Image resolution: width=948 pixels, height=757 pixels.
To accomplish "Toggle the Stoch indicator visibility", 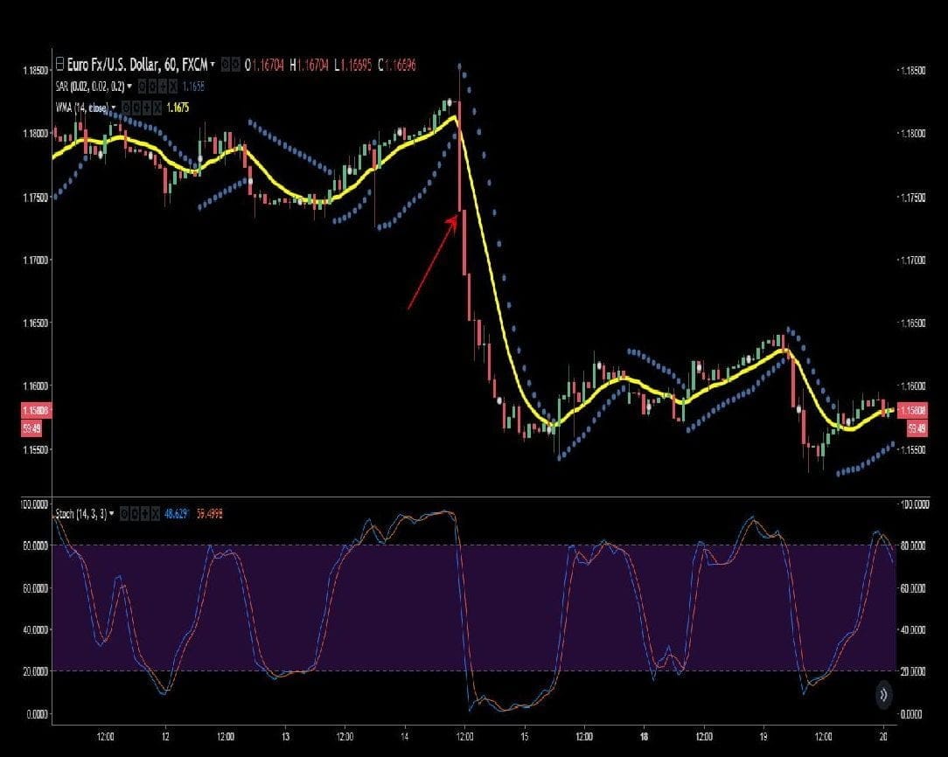I will 124,513.
